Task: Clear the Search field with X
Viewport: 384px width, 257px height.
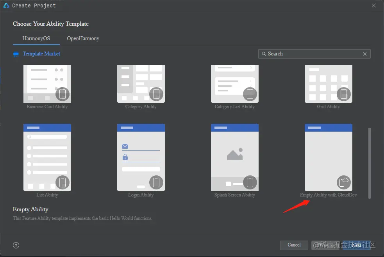Action: click(x=365, y=54)
